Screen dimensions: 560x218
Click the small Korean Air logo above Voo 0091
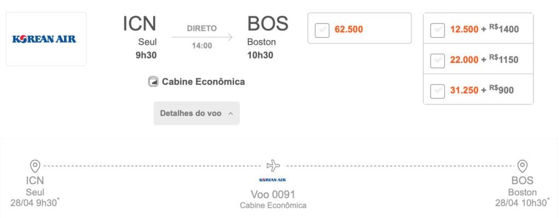coord(272,180)
